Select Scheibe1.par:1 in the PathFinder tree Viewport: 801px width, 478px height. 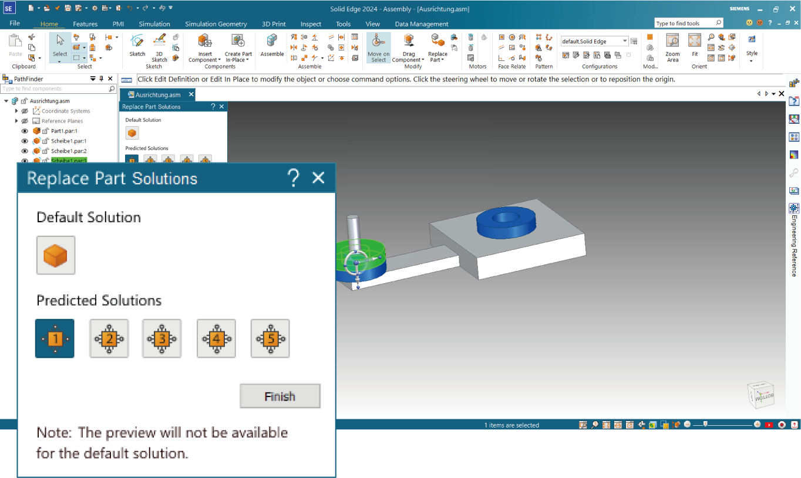69,141
